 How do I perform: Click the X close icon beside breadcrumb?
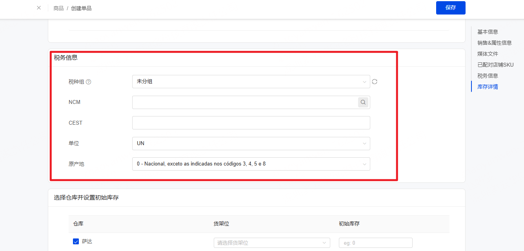click(x=39, y=8)
